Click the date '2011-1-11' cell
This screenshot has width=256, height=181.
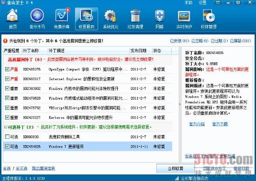[139, 147]
